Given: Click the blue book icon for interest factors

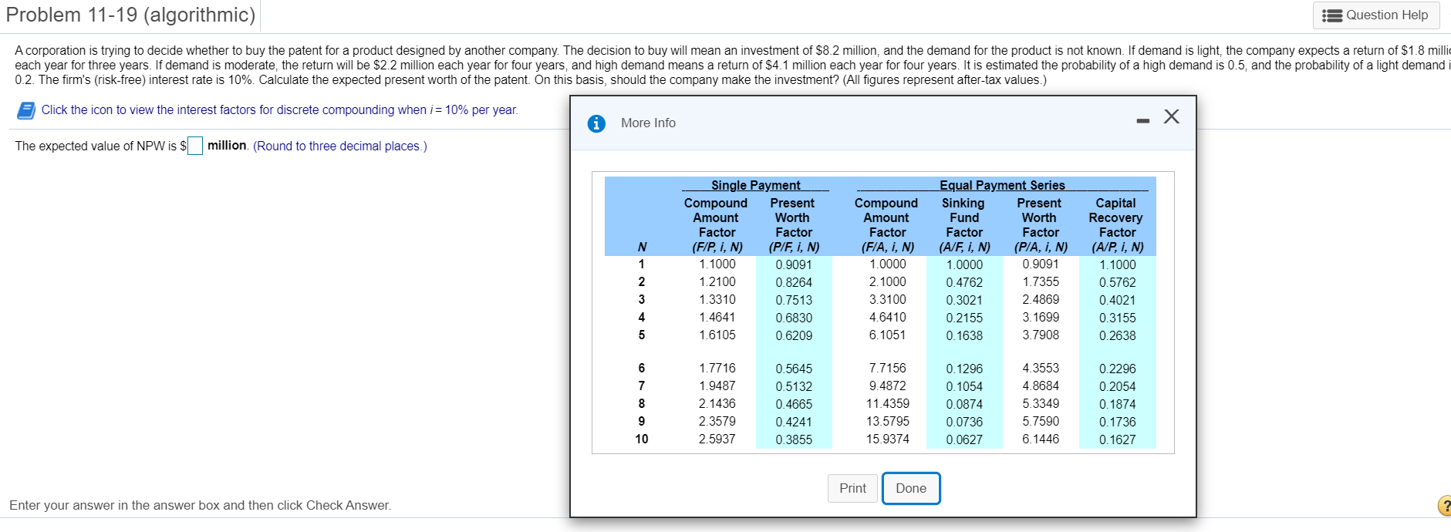Looking at the screenshot, I should (25, 109).
